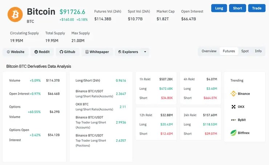Viewport: 269px width, 165px height.
Task: Select the Futures tab
Action: coord(229,51)
